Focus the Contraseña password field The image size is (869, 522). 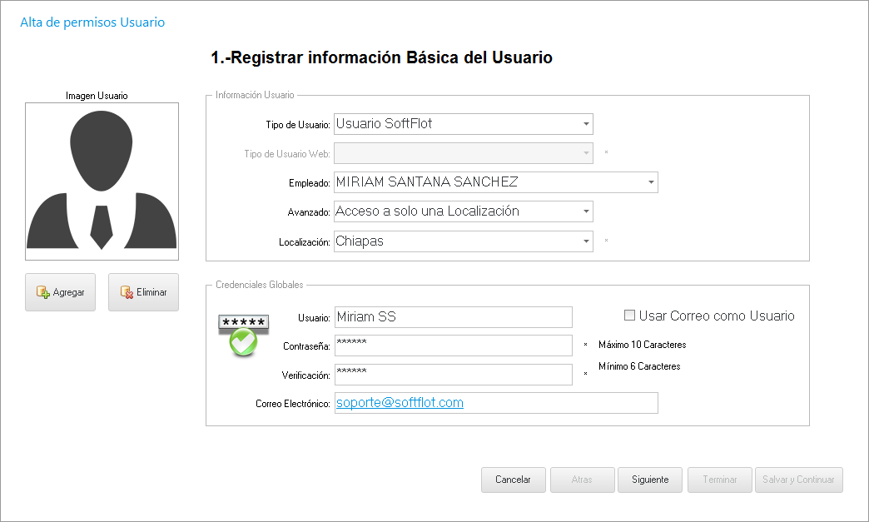pyautogui.click(x=453, y=346)
